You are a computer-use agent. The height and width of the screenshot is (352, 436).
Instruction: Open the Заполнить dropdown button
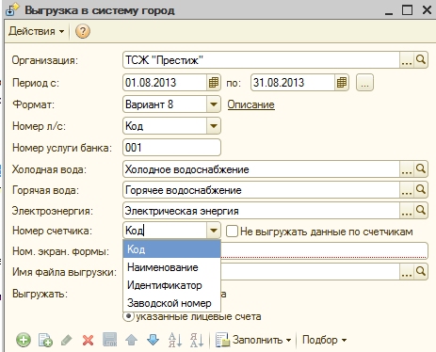tap(253, 340)
